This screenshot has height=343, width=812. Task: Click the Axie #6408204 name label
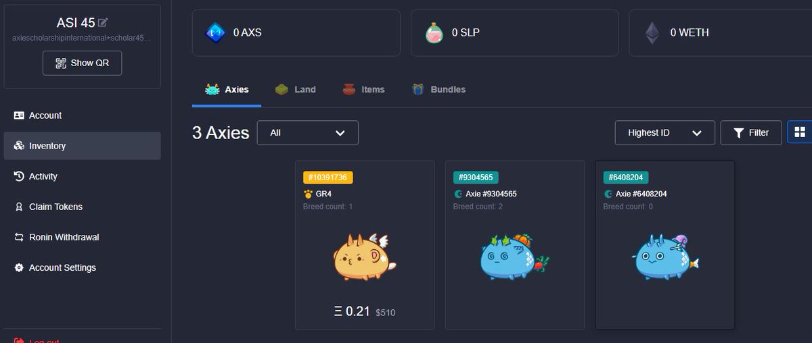641,194
